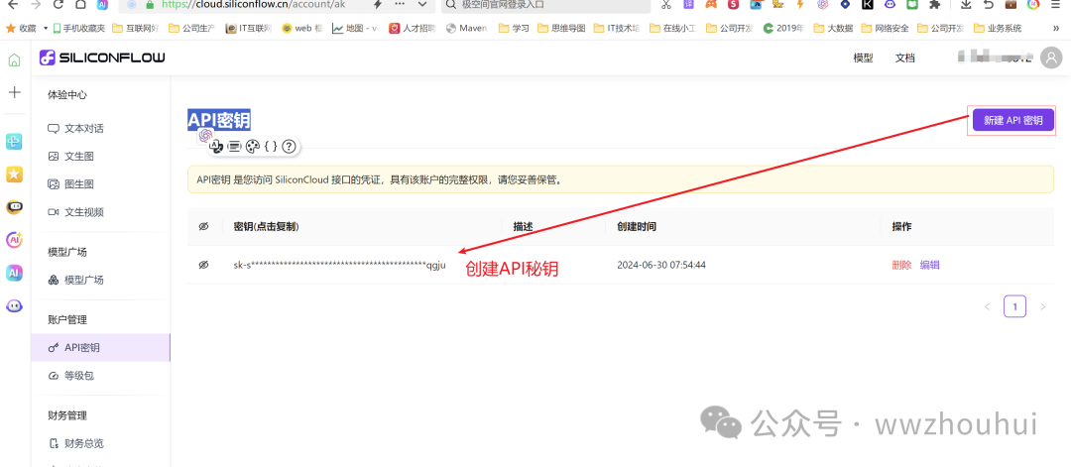The image size is (1071, 467).
Task: Select pagination page 1
Action: (1015, 306)
